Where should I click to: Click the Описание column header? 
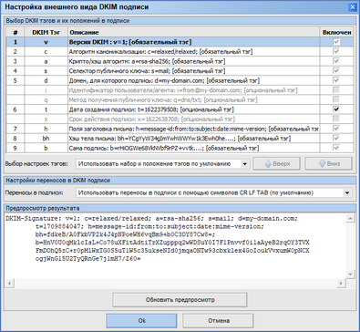193,32
